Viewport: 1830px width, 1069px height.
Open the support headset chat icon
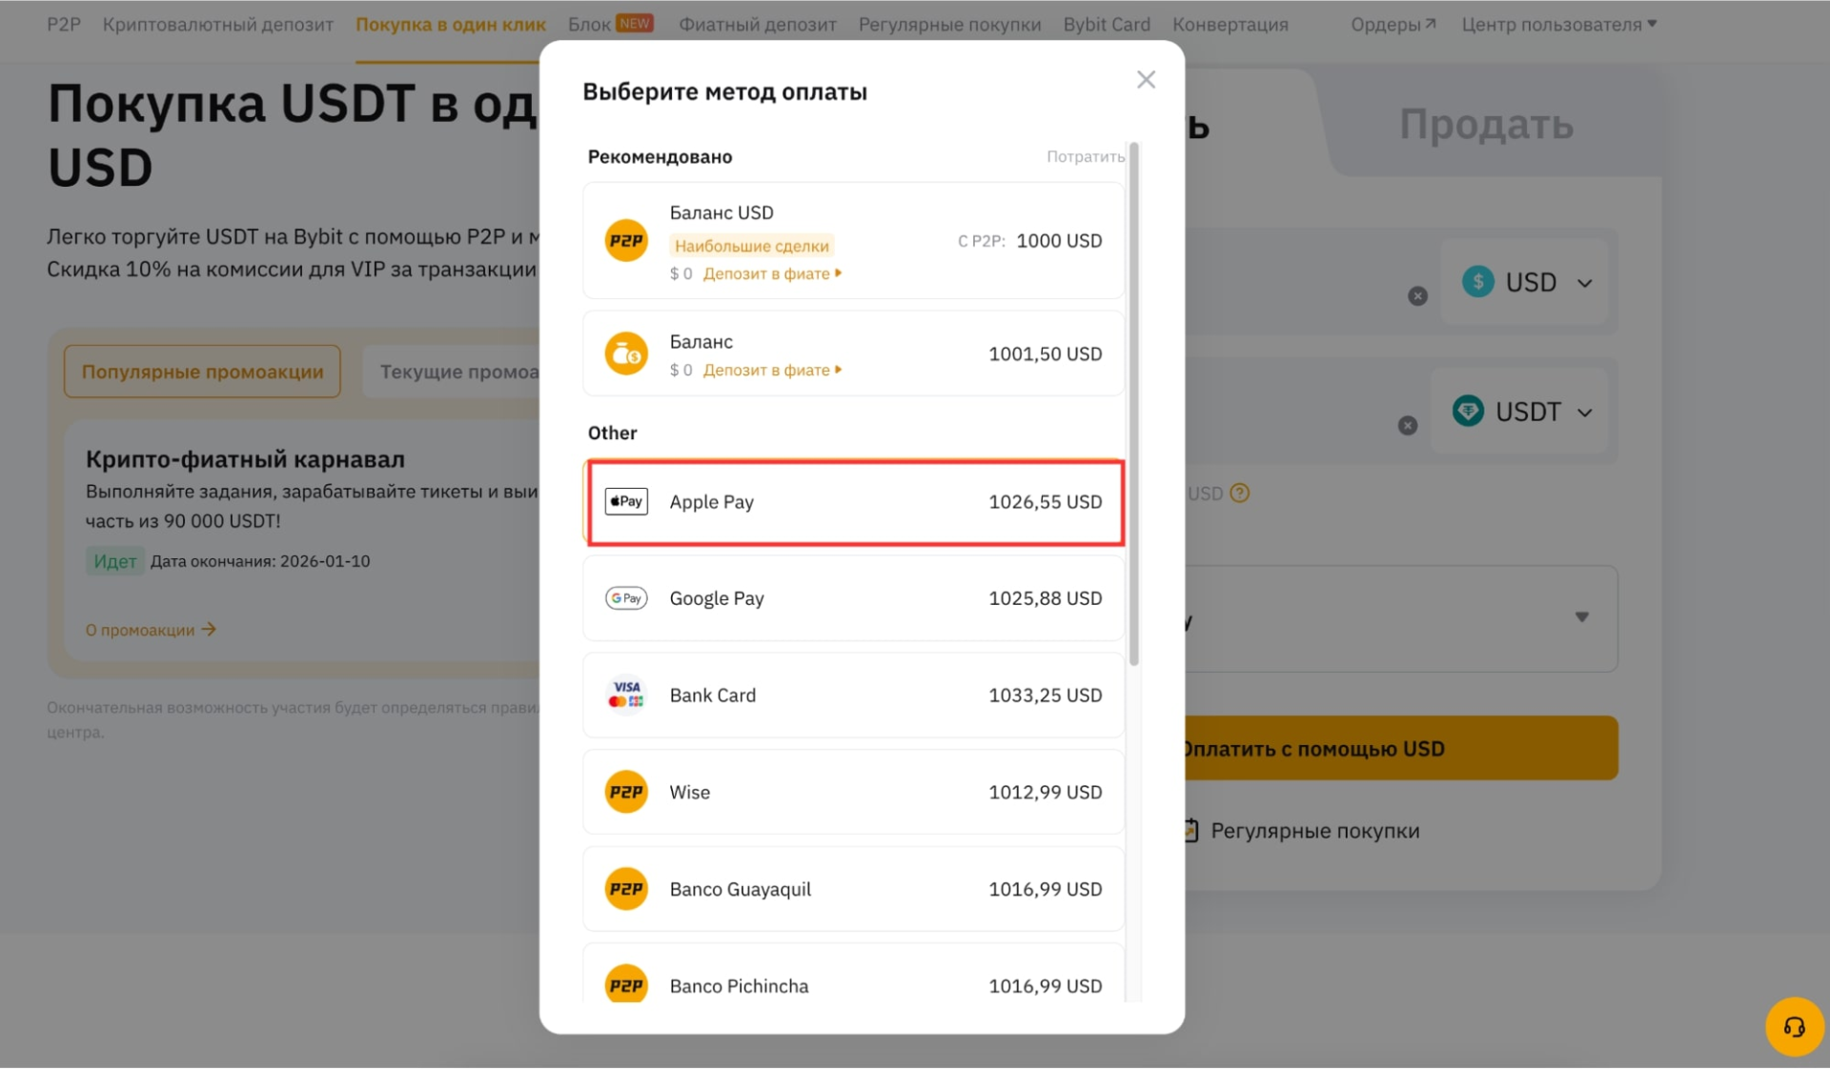(x=1794, y=1027)
